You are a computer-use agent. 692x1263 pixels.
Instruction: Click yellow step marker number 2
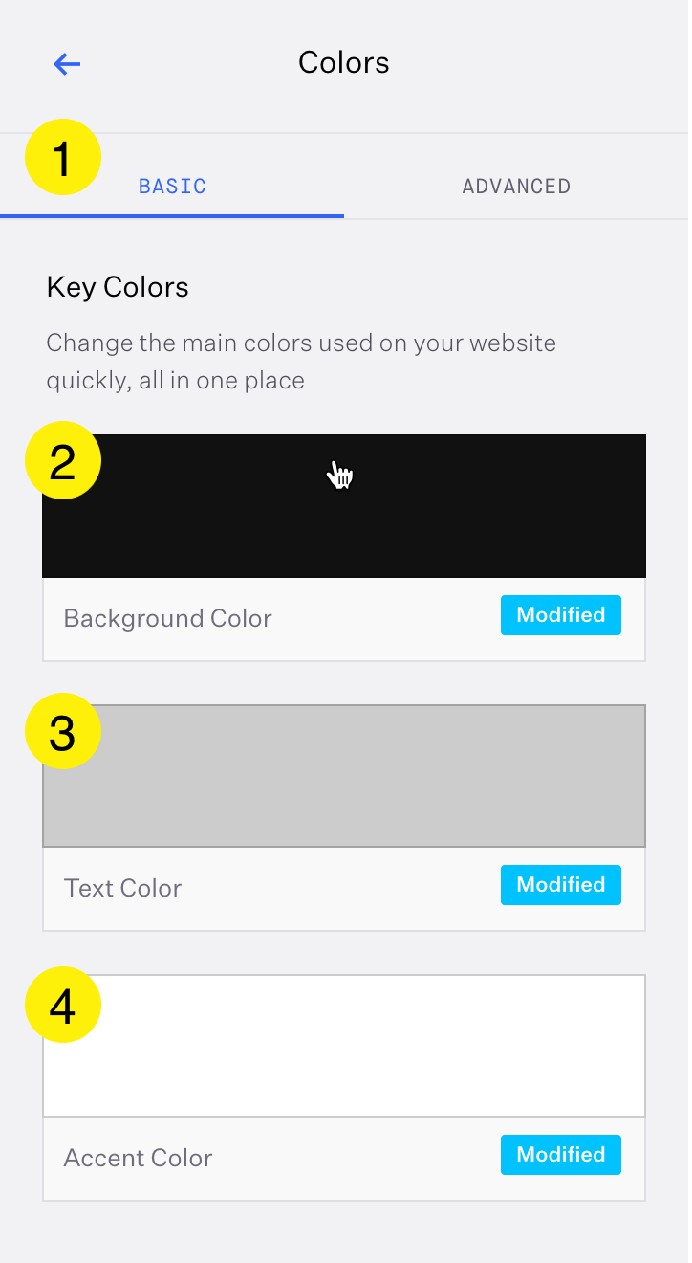62,461
